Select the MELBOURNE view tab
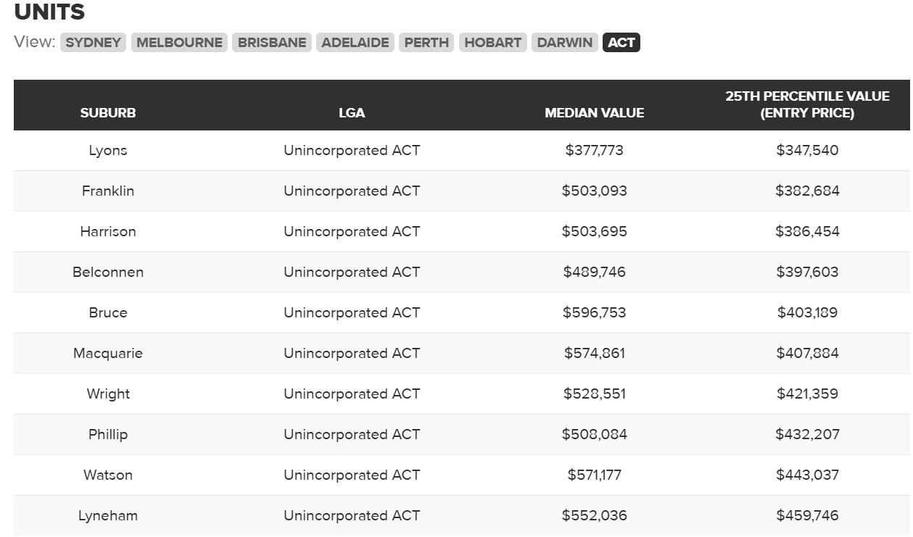Image resolution: width=913 pixels, height=537 pixels. [179, 42]
